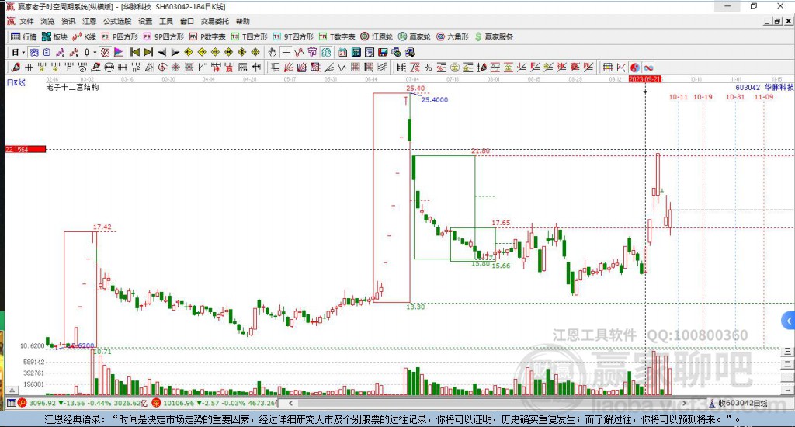This screenshot has height=427, width=795.
Task: Open the calendar date icon
Action: coord(342,52)
